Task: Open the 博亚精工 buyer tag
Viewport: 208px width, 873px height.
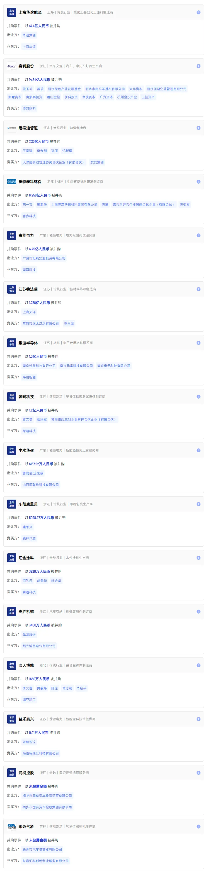Action: tap(29, 700)
